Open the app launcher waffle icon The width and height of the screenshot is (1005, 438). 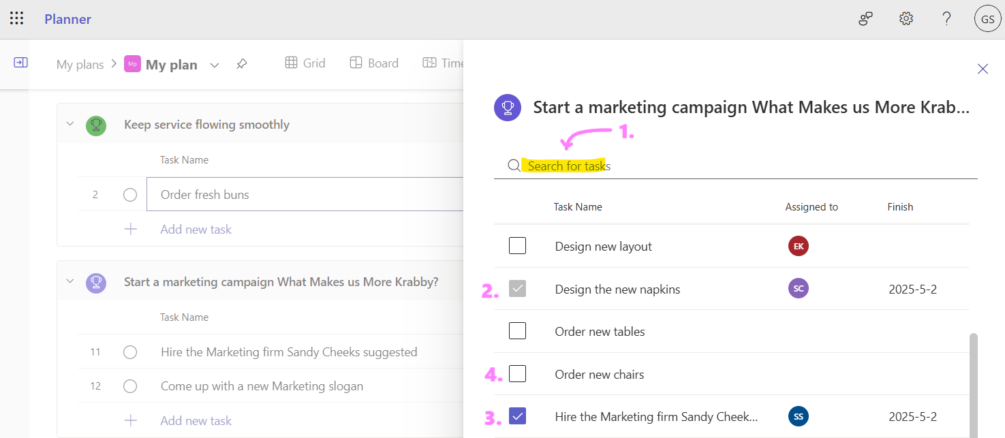17,19
